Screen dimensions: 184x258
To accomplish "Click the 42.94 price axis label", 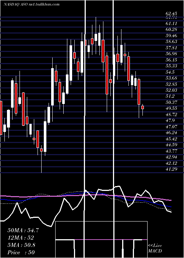I will (171, 157).
